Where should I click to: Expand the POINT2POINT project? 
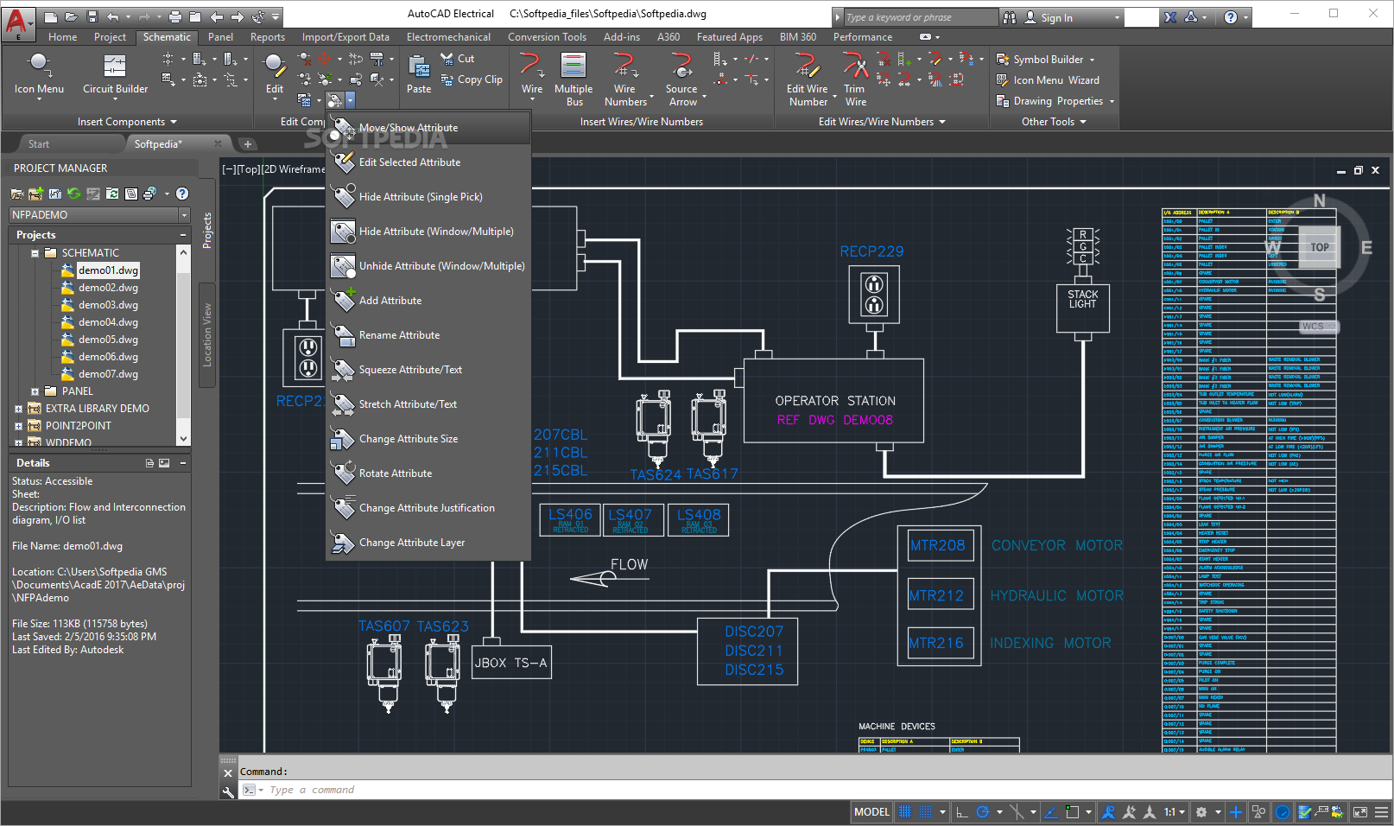(18, 426)
